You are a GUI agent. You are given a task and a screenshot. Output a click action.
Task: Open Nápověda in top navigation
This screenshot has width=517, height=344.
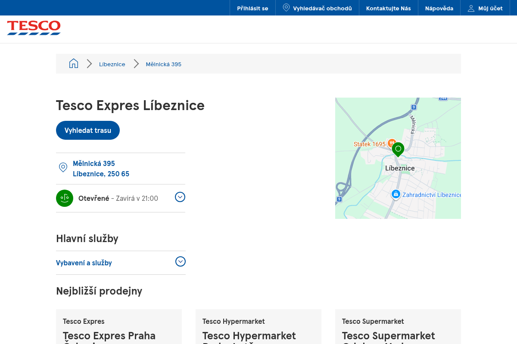tap(439, 8)
